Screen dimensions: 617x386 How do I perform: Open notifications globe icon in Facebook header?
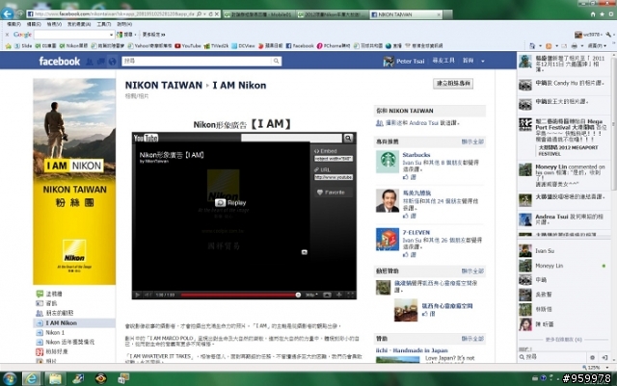tap(112, 62)
